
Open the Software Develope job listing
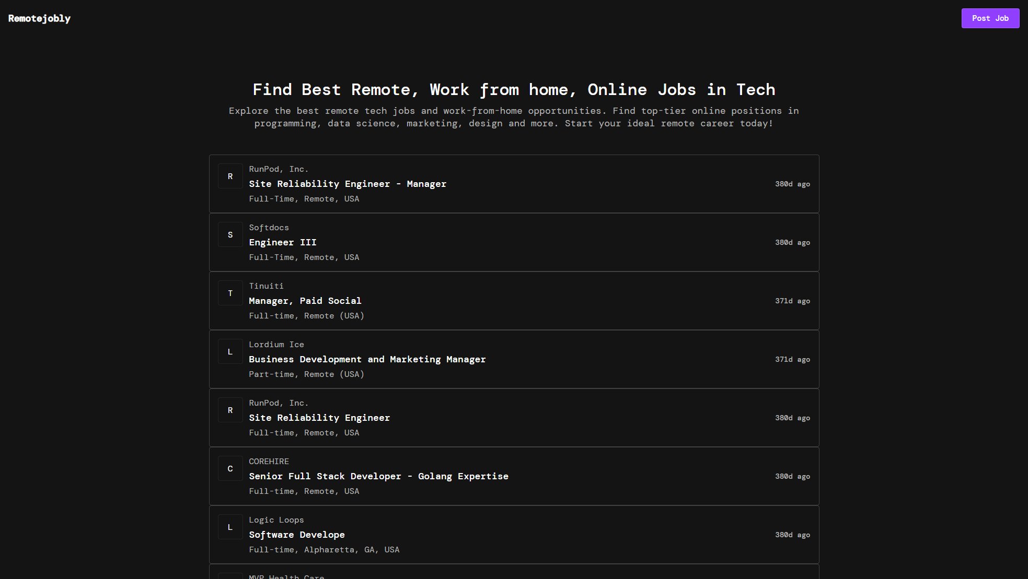[296, 535]
